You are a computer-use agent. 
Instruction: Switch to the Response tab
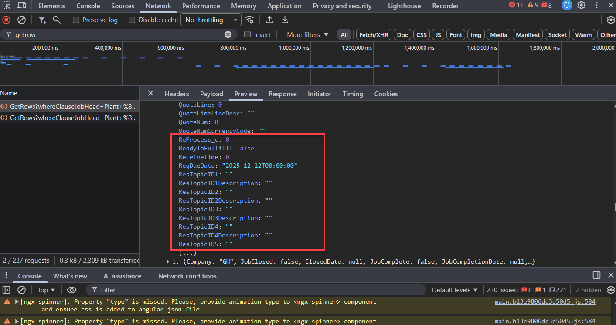[282, 94]
